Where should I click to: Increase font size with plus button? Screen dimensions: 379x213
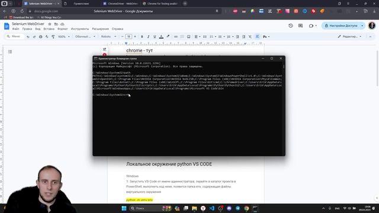pos(135,37)
